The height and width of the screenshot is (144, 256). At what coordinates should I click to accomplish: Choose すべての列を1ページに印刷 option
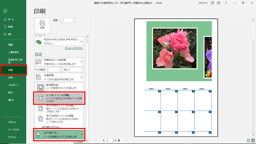(59, 109)
